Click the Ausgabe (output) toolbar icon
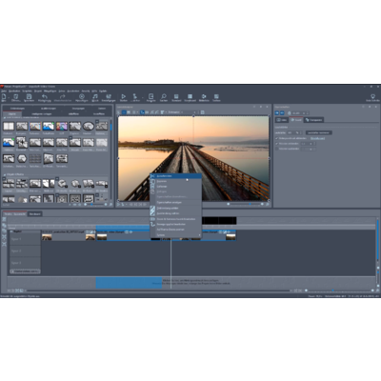This screenshot has width=381, height=381. tap(151, 96)
